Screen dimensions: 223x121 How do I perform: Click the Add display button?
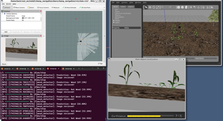[6, 32]
